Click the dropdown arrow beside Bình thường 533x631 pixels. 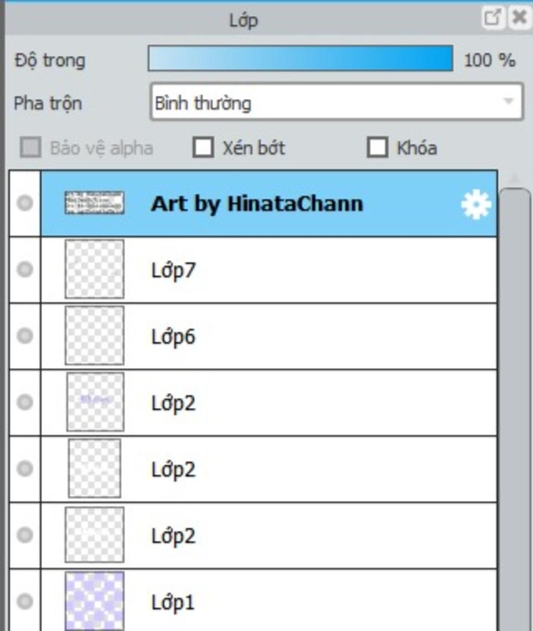click(509, 102)
